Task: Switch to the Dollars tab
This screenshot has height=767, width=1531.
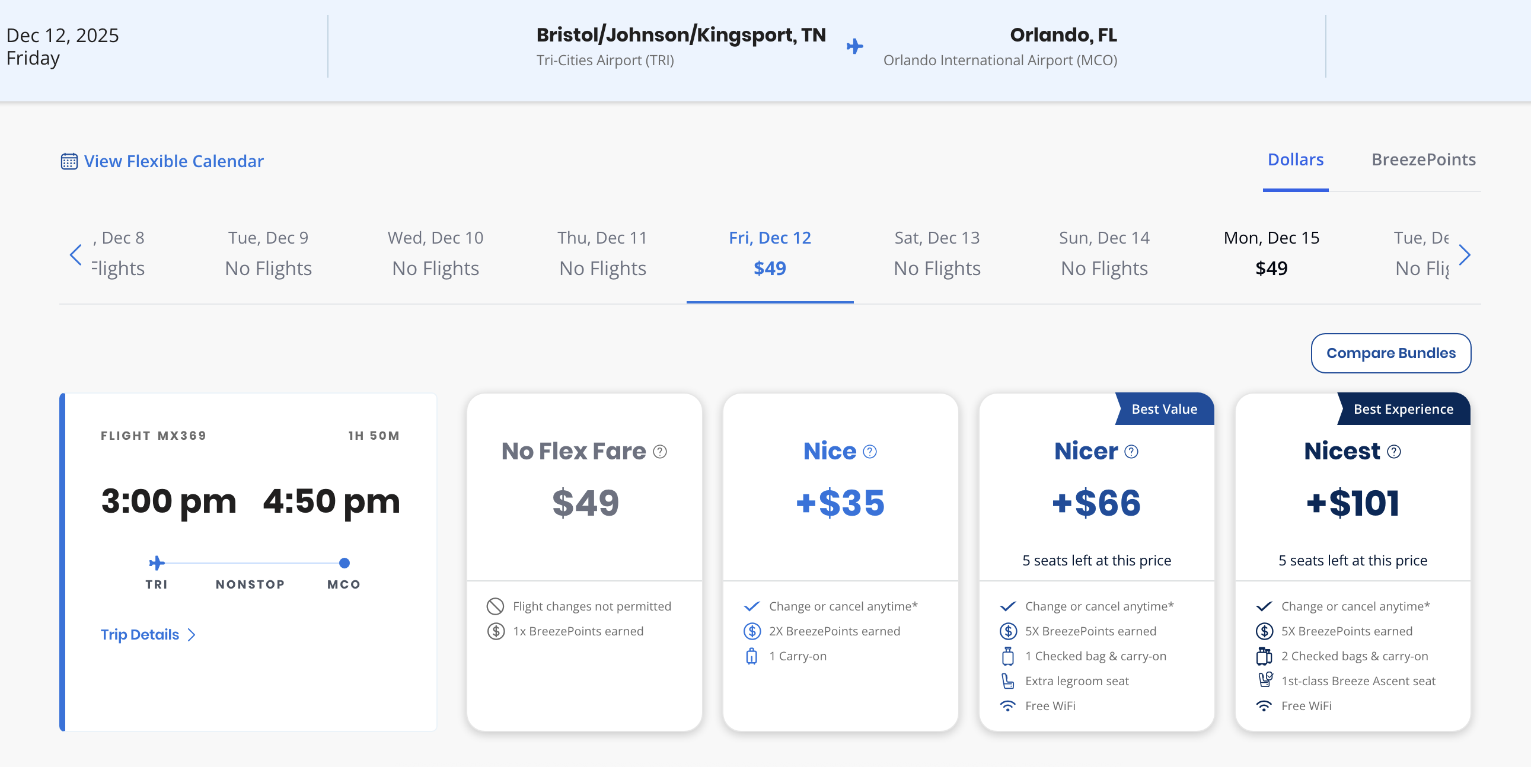Action: tap(1296, 159)
